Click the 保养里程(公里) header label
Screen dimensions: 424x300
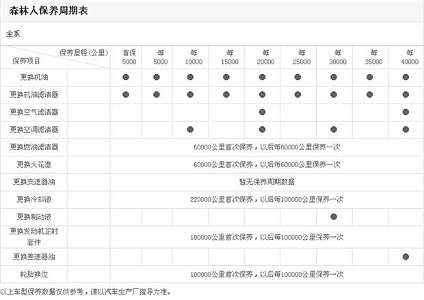(84, 53)
